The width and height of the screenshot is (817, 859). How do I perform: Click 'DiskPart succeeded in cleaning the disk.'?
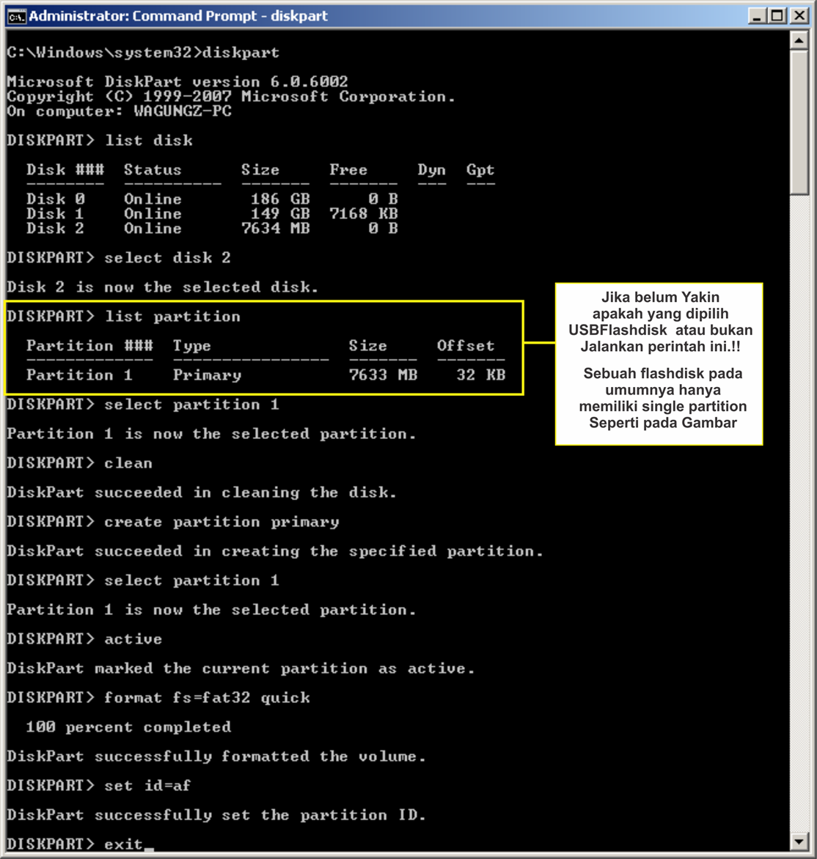pyautogui.click(x=201, y=493)
